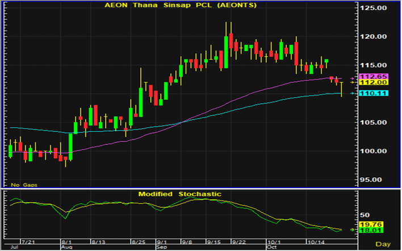Click the yellow arrow marker near 112.00
Image resolution: width=402 pixels, height=251 pixels.
(x=353, y=82)
